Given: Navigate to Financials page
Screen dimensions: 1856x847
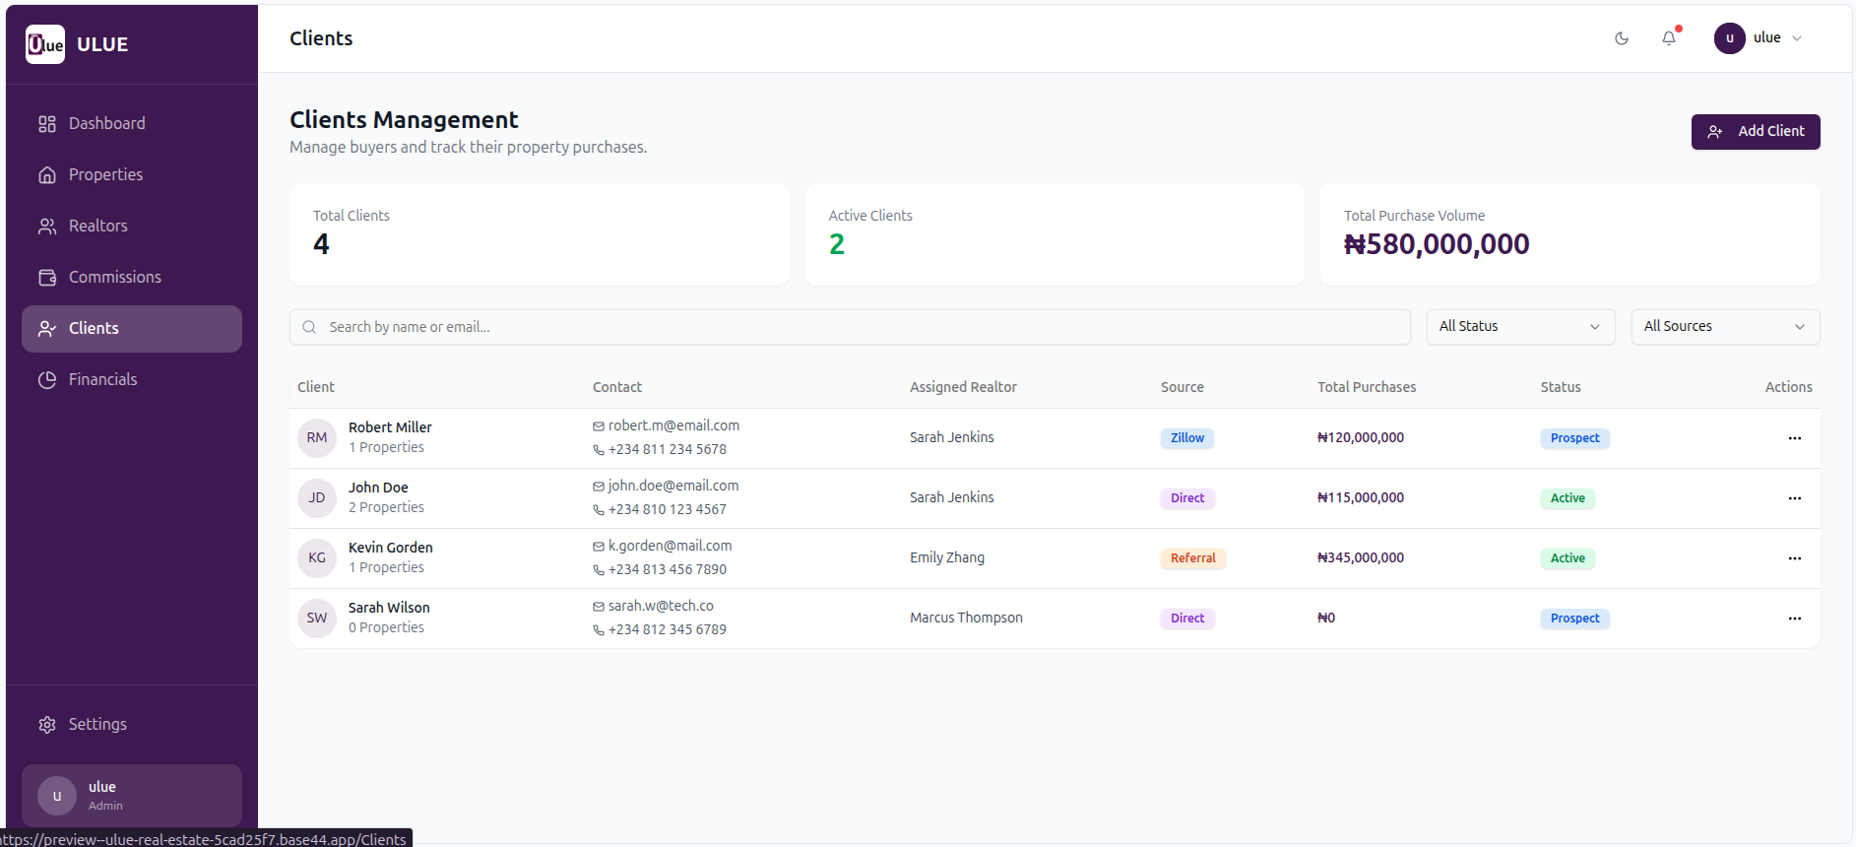Looking at the screenshot, I should pos(102,380).
